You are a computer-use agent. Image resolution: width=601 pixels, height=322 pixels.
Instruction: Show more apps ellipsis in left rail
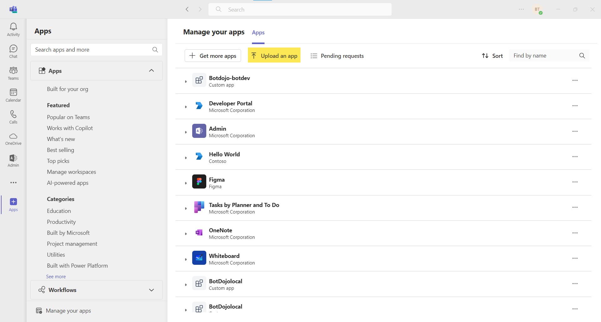pos(13,183)
